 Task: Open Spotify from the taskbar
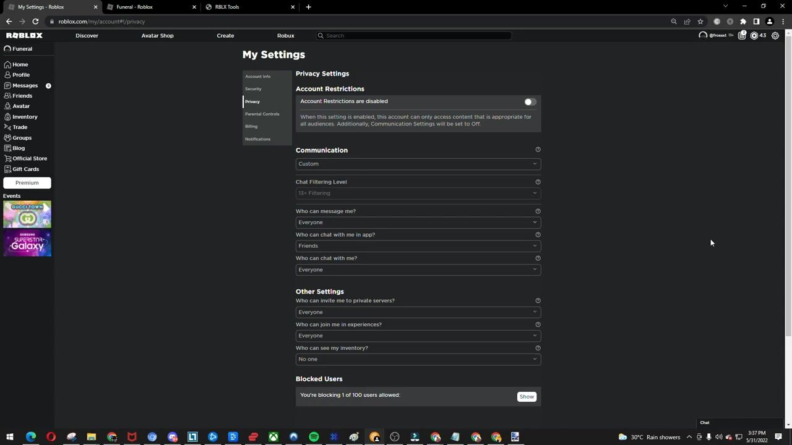coord(314,437)
